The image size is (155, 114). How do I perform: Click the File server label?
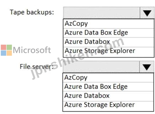37,67
